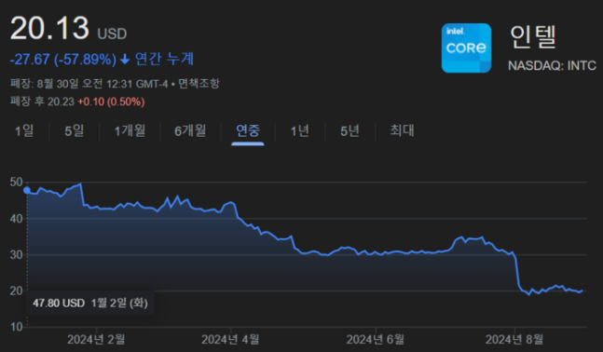Click the -27.67 (-57.89%) change text
This screenshot has height=352, width=603.
pyautogui.click(x=63, y=60)
